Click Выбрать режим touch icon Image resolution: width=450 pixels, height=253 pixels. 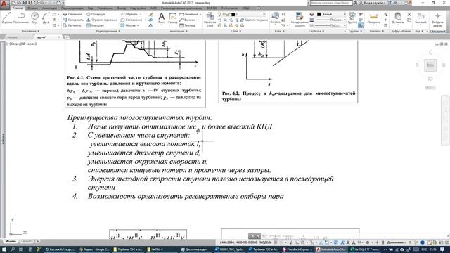tap(437, 19)
